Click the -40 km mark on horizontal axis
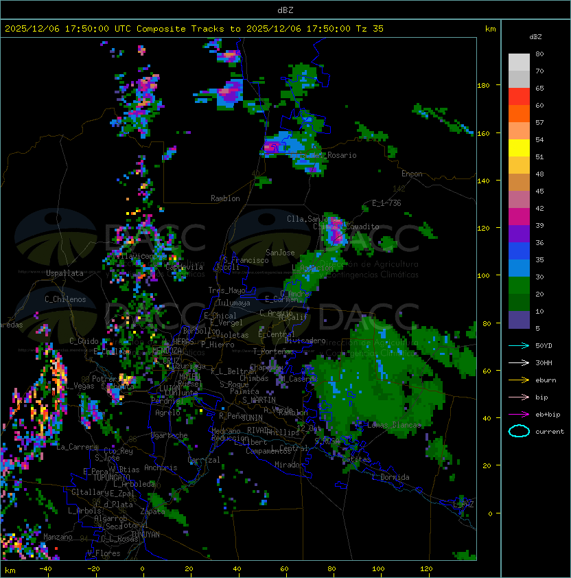The width and height of the screenshot is (571, 578). 45,569
